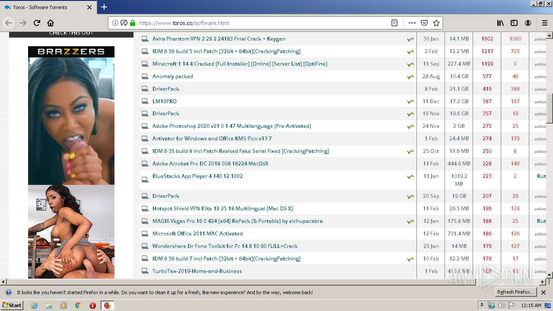
Task: Open TurboTax-2019-Home-and-Business link
Action: pyautogui.click(x=197, y=271)
